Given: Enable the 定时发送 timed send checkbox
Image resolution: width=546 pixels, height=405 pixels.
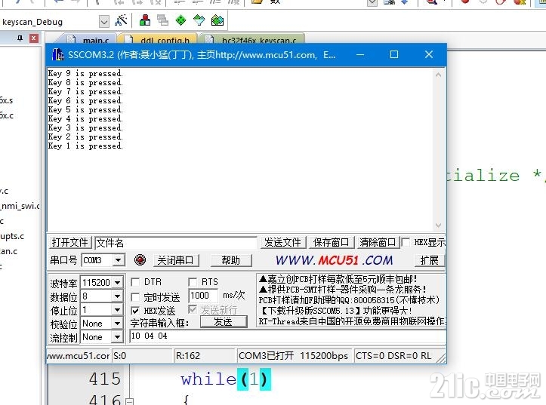Looking at the screenshot, I should tap(135, 297).
